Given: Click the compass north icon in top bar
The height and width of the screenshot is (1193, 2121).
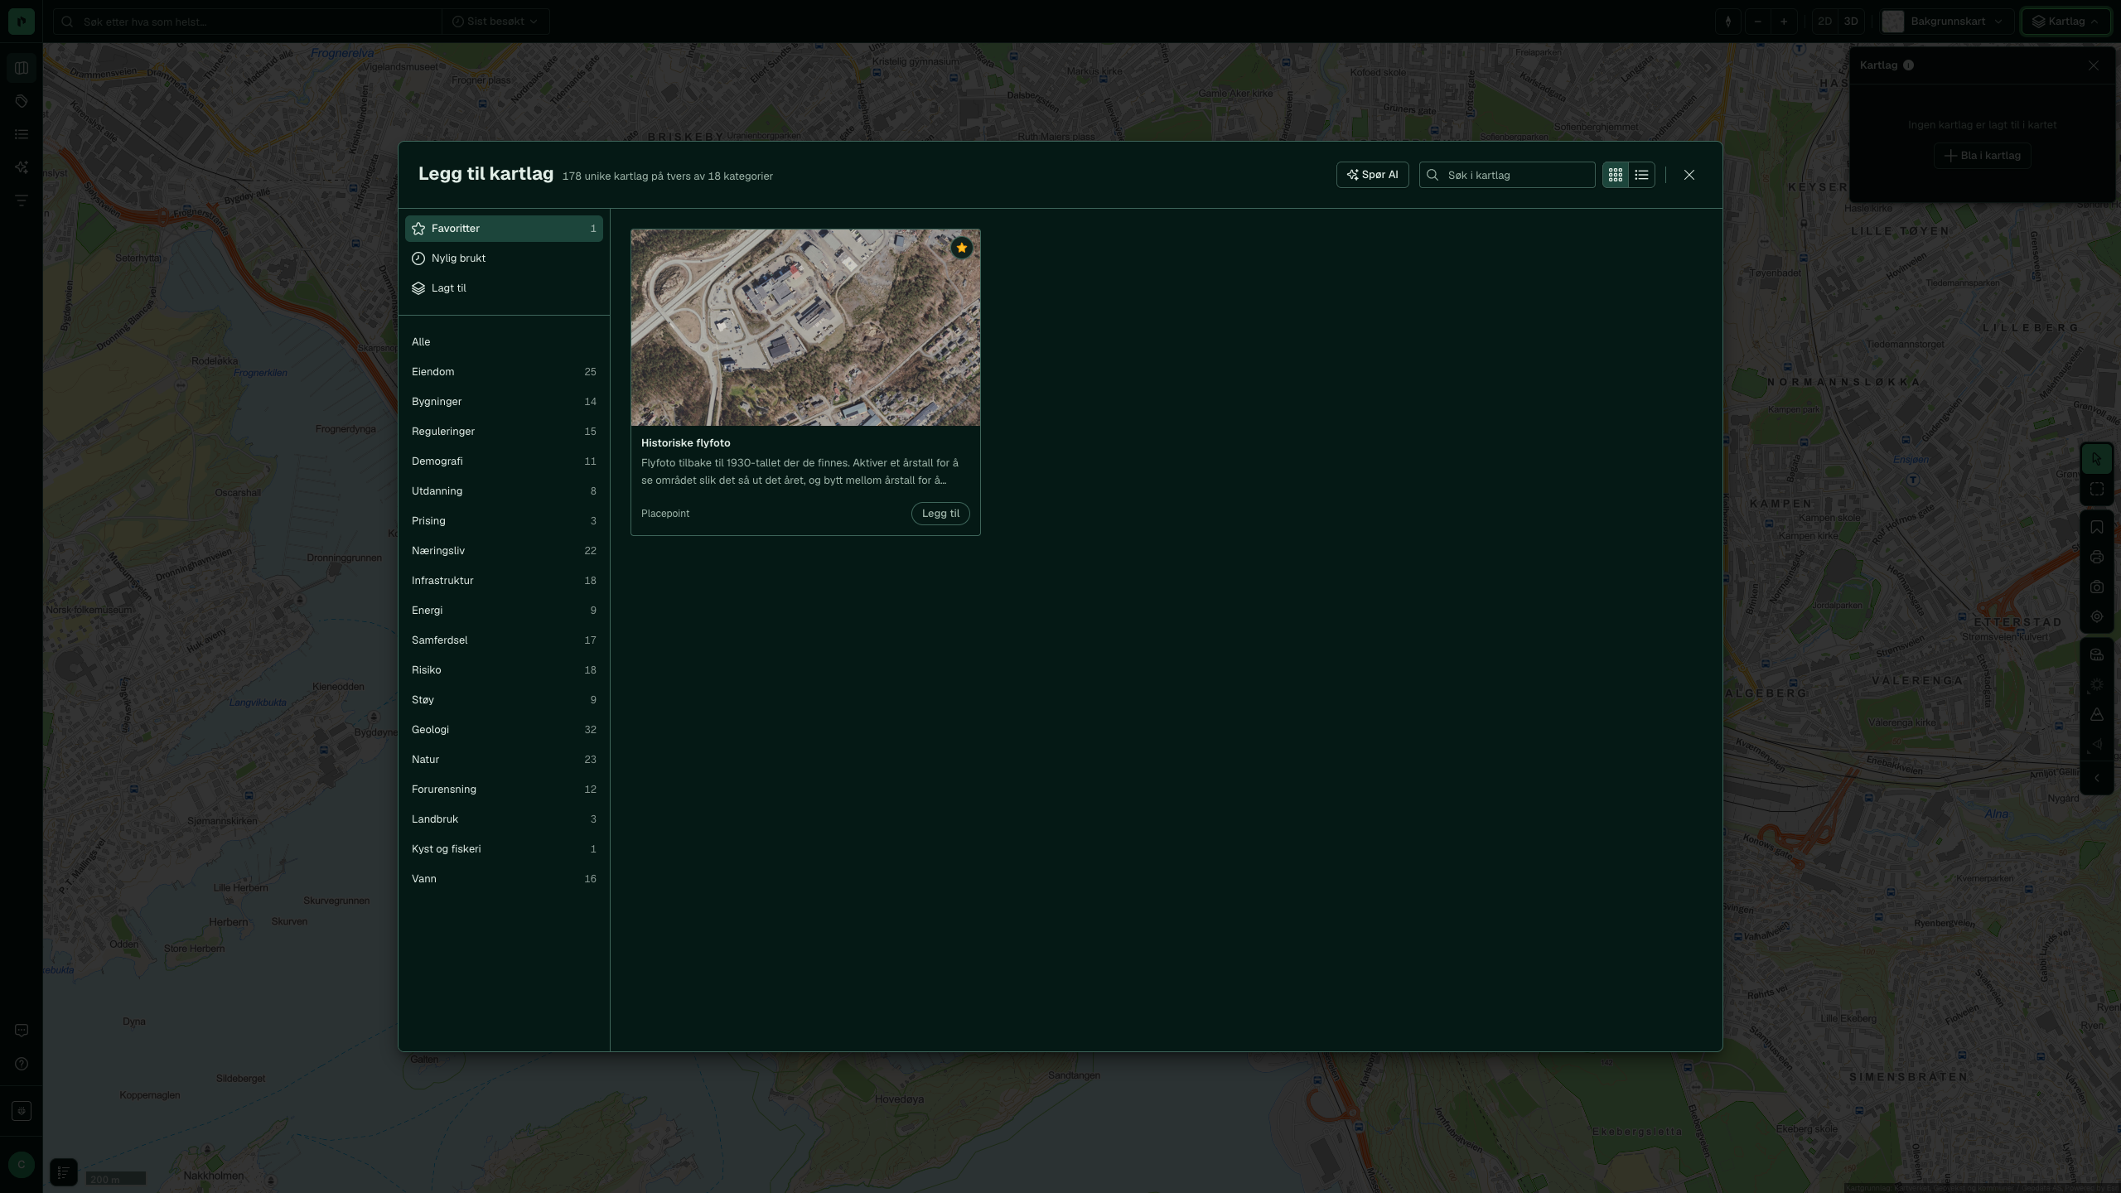Looking at the screenshot, I should pos(1728,22).
